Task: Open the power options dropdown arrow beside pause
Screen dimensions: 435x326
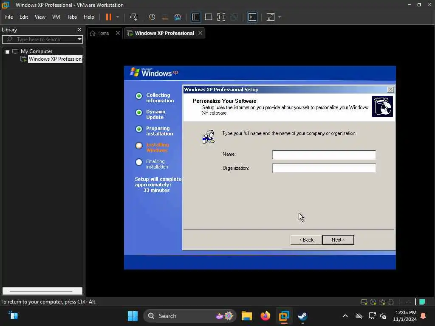Action: coord(118,17)
